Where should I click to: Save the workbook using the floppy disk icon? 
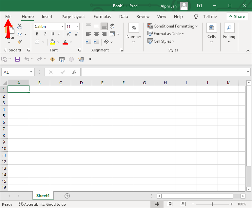click(17, 59)
